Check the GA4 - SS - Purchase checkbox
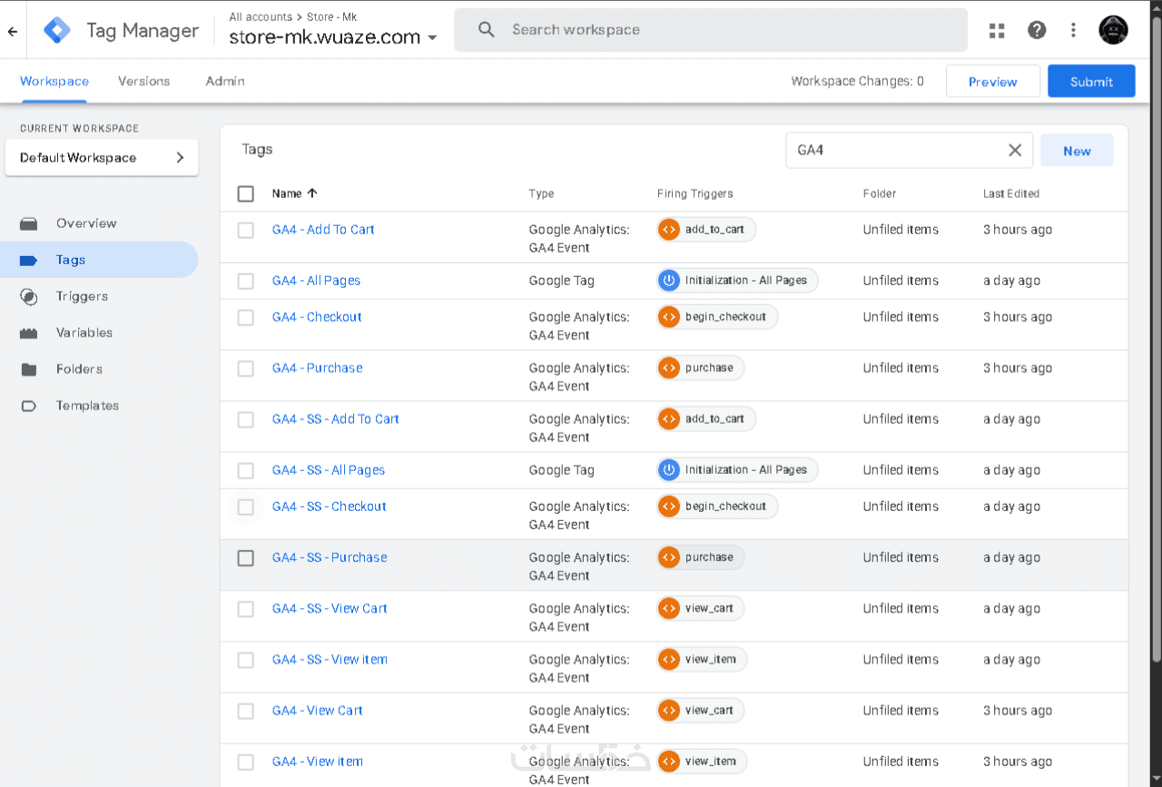The width and height of the screenshot is (1162, 787). pyautogui.click(x=246, y=558)
